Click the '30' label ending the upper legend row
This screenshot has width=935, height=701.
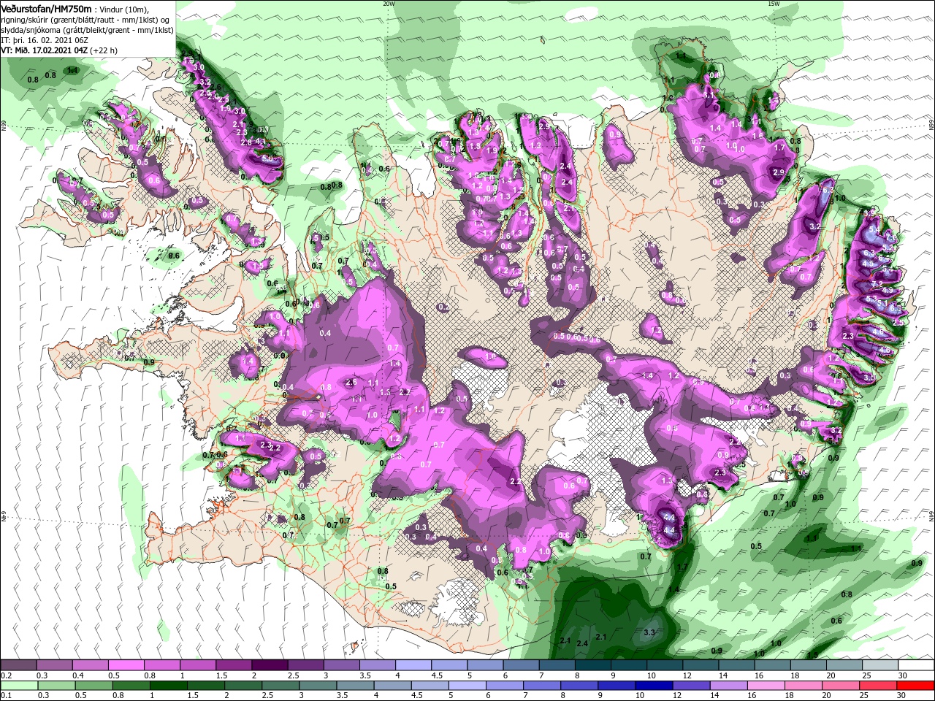(x=903, y=675)
